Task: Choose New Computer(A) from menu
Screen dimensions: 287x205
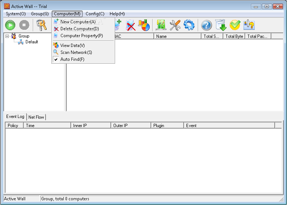Action: (x=83, y=22)
